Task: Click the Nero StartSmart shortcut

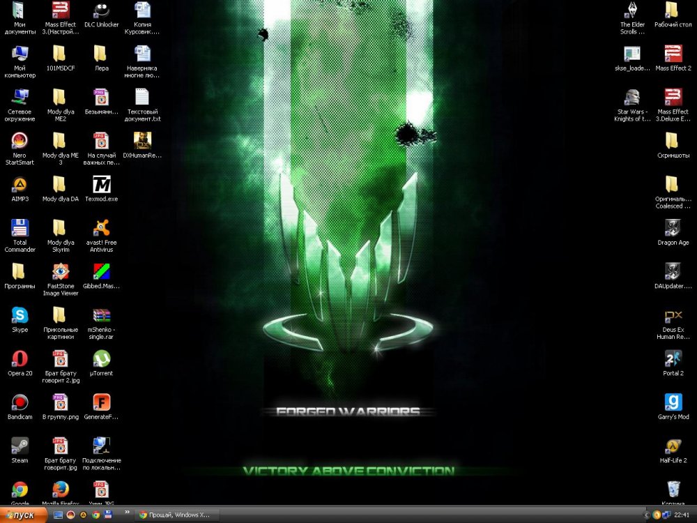Action: point(20,149)
